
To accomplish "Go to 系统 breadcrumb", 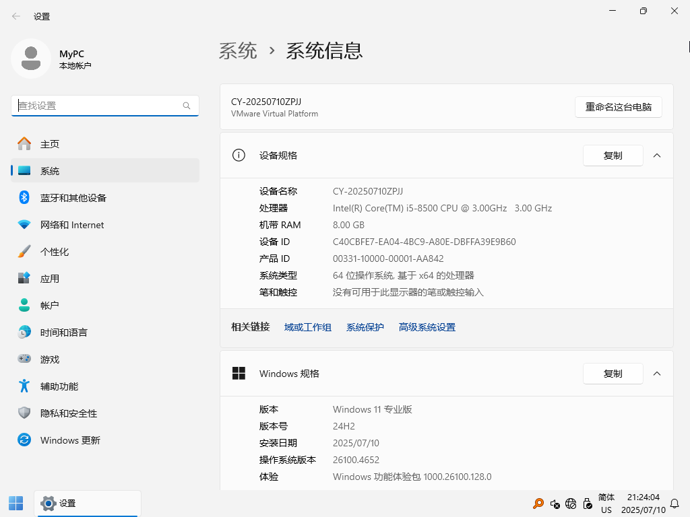I will coord(238,50).
